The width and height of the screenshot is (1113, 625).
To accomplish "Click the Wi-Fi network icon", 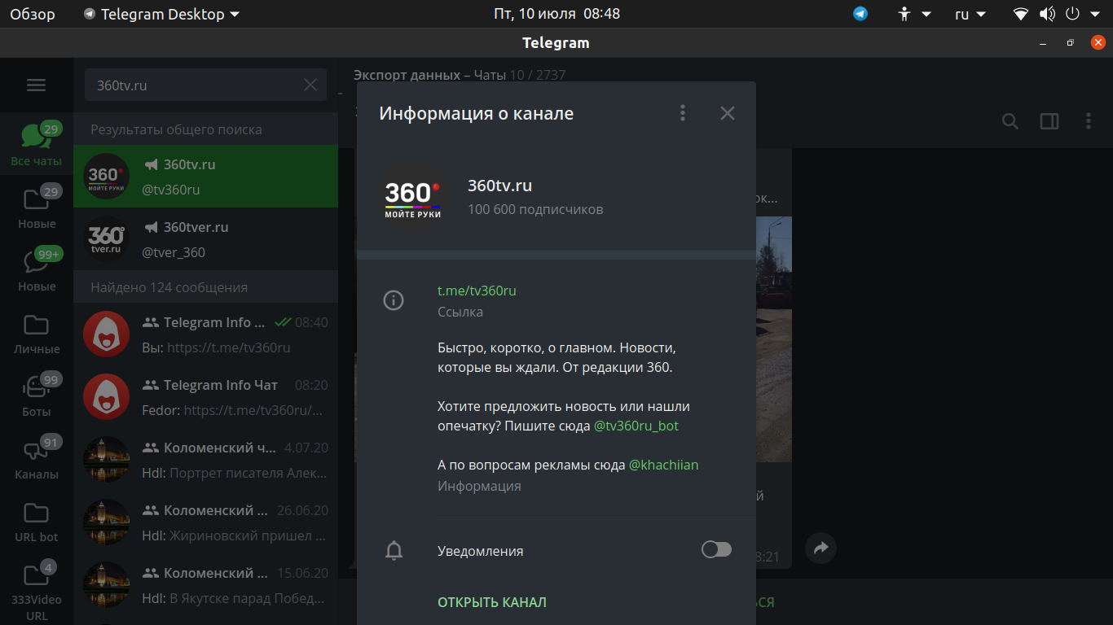I will tap(1022, 14).
